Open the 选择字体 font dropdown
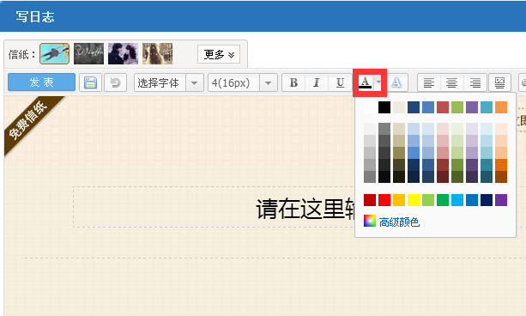526x316 pixels. pos(169,82)
